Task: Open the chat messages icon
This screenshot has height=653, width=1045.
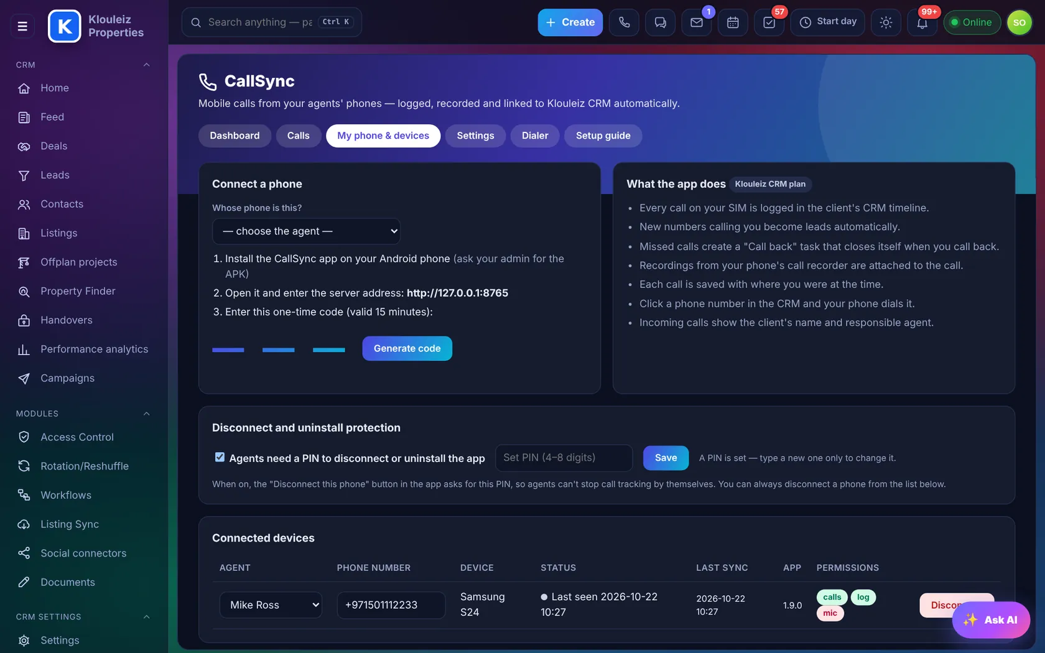Action: click(x=660, y=22)
